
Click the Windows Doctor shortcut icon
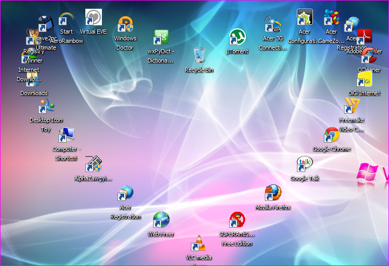click(x=125, y=24)
